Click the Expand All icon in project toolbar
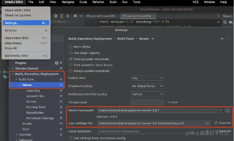The image size is (234, 141). click(x=62, y=16)
